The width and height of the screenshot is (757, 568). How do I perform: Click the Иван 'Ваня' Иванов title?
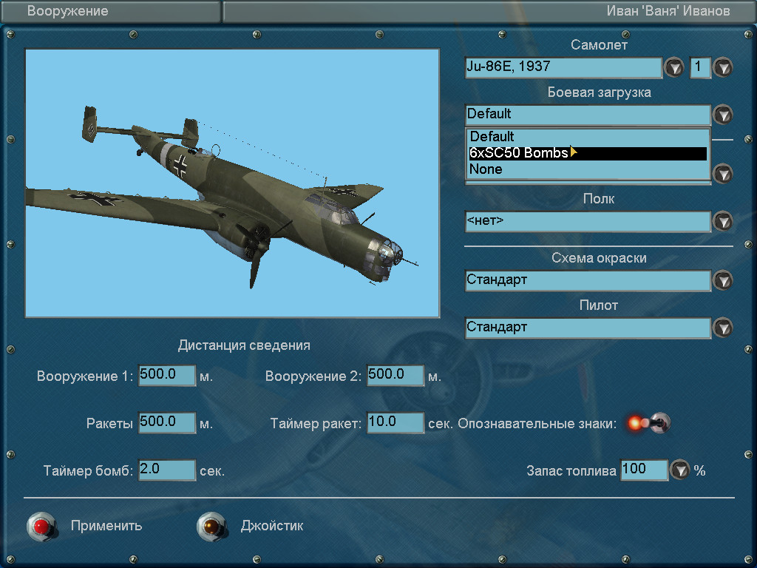pyautogui.click(x=668, y=11)
